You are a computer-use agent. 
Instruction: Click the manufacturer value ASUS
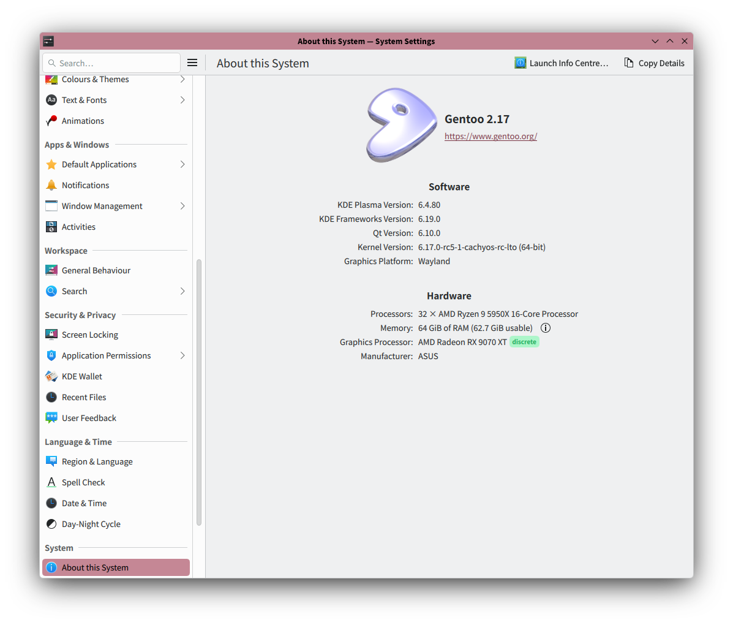tap(428, 356)
